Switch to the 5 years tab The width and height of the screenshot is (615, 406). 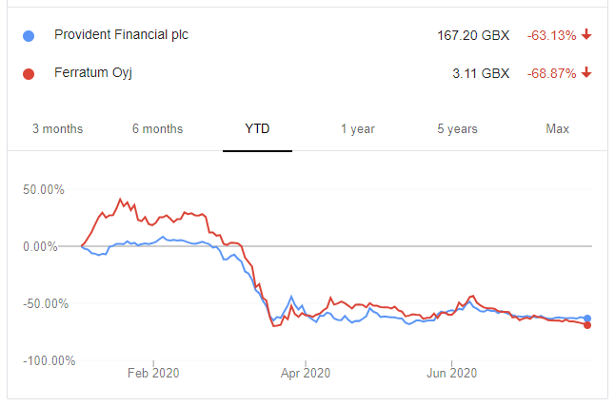[x=458, y=129]
